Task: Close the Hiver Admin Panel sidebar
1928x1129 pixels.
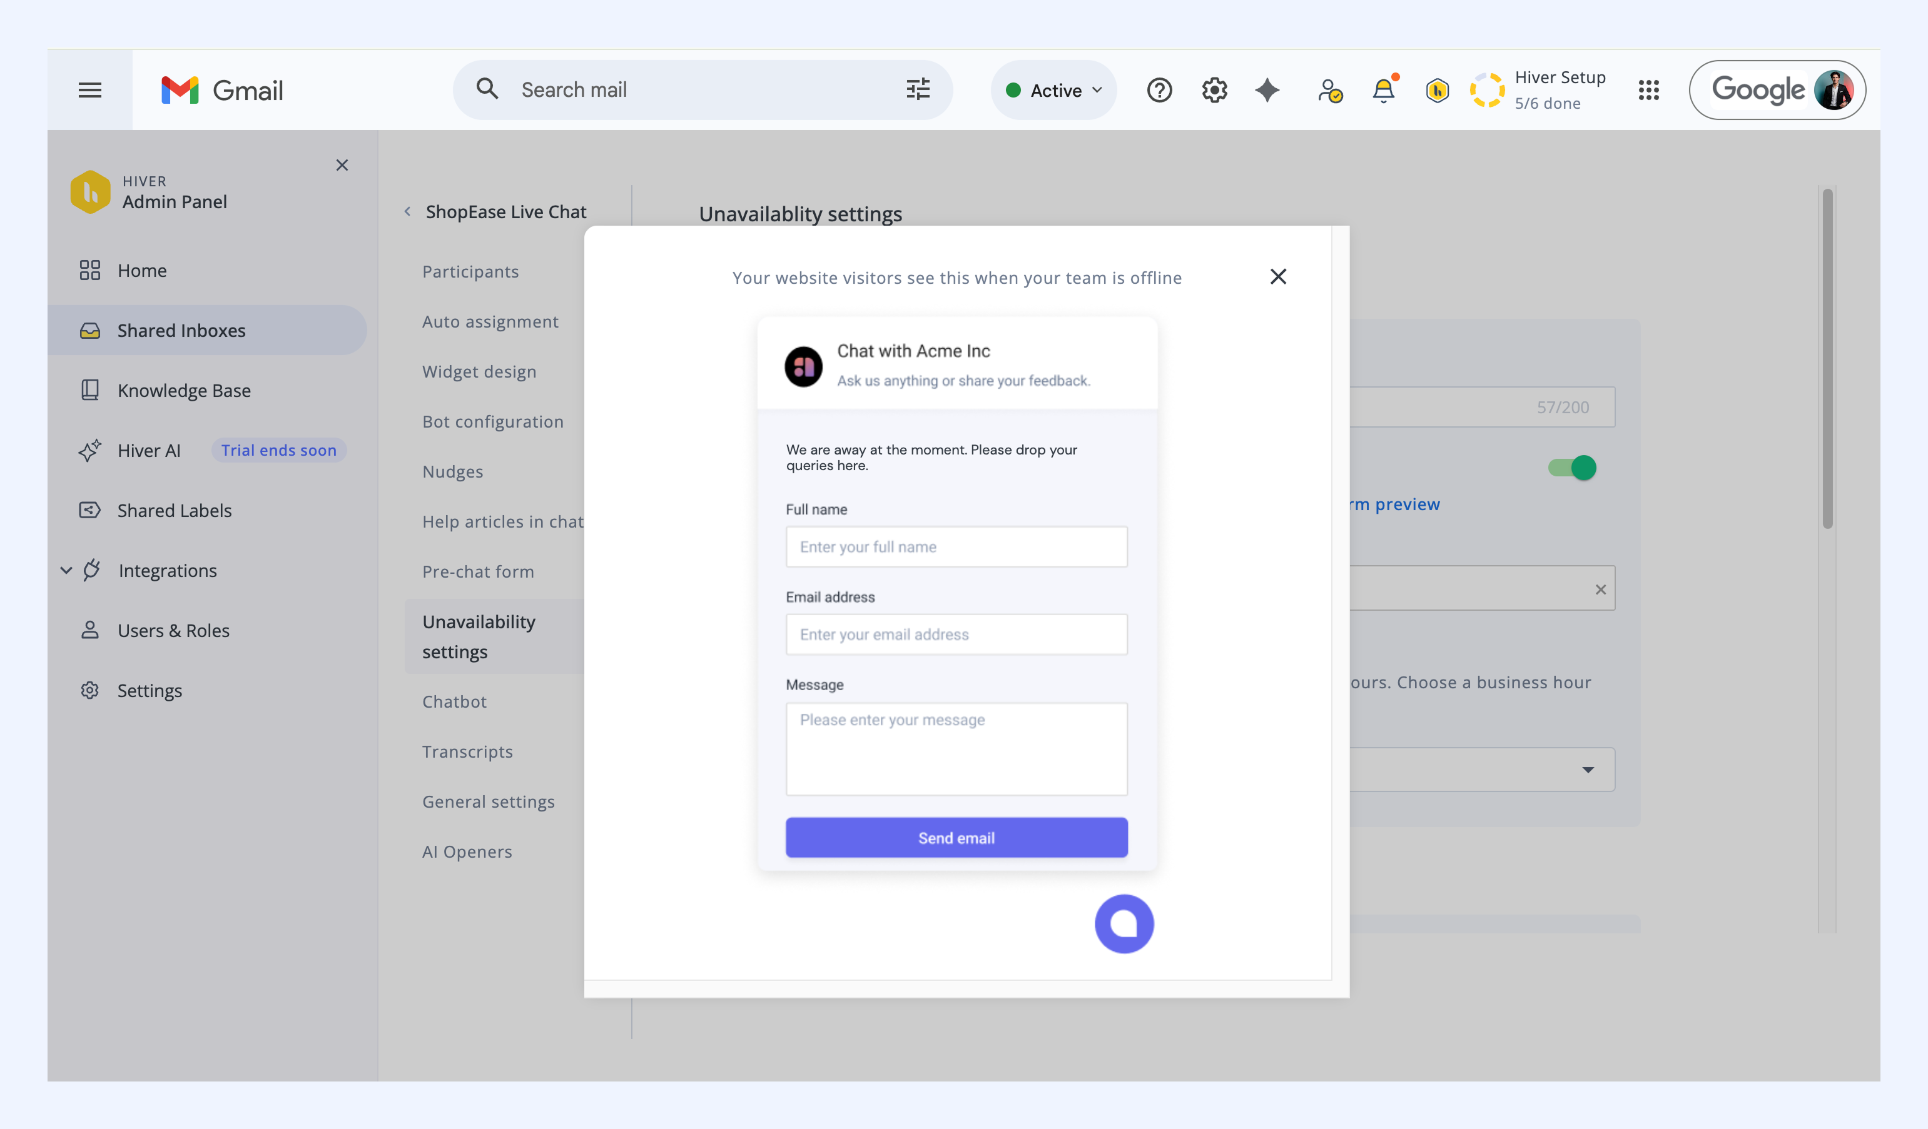Action: click(342, 165)
